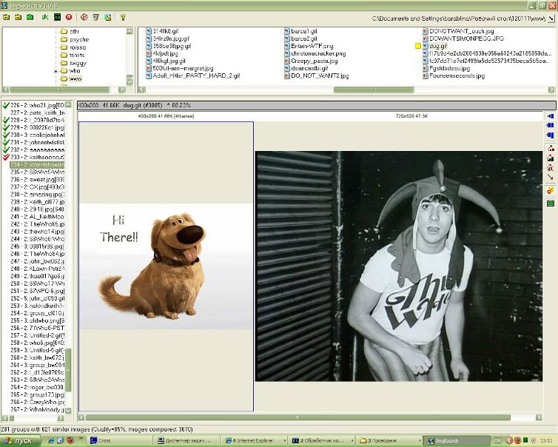Click the topmost blue icon in right sidebar
The height and width of the screenshot is (447, 558).
550,116
